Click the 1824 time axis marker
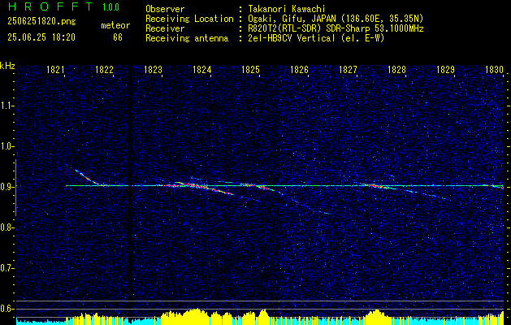Screen dimensions: 511x325 [x=201, y=70]
